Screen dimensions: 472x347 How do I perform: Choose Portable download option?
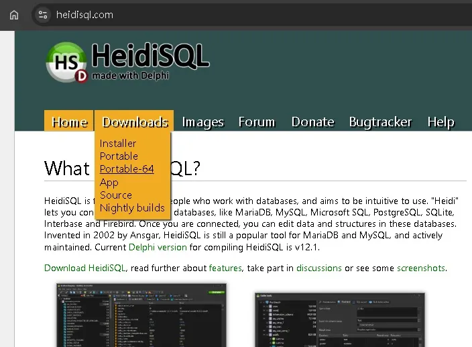tap(119, 156)
